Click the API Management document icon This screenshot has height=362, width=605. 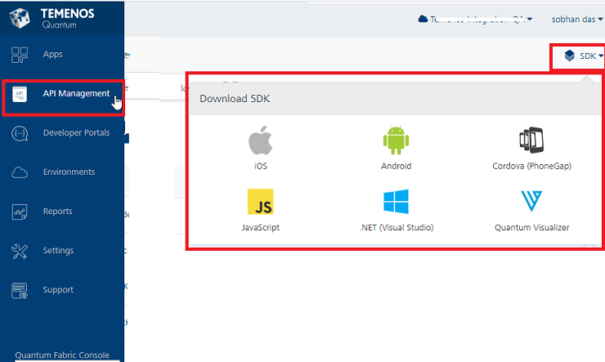[x=20, y=94]
